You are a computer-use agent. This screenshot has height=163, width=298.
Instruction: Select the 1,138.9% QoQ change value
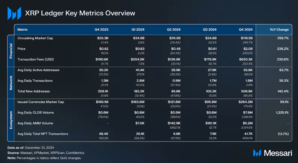click(247, 117)
